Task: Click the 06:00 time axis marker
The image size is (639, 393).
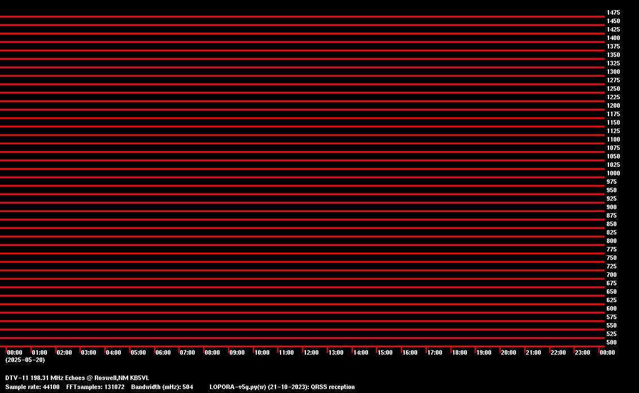Action: point(163,352)
